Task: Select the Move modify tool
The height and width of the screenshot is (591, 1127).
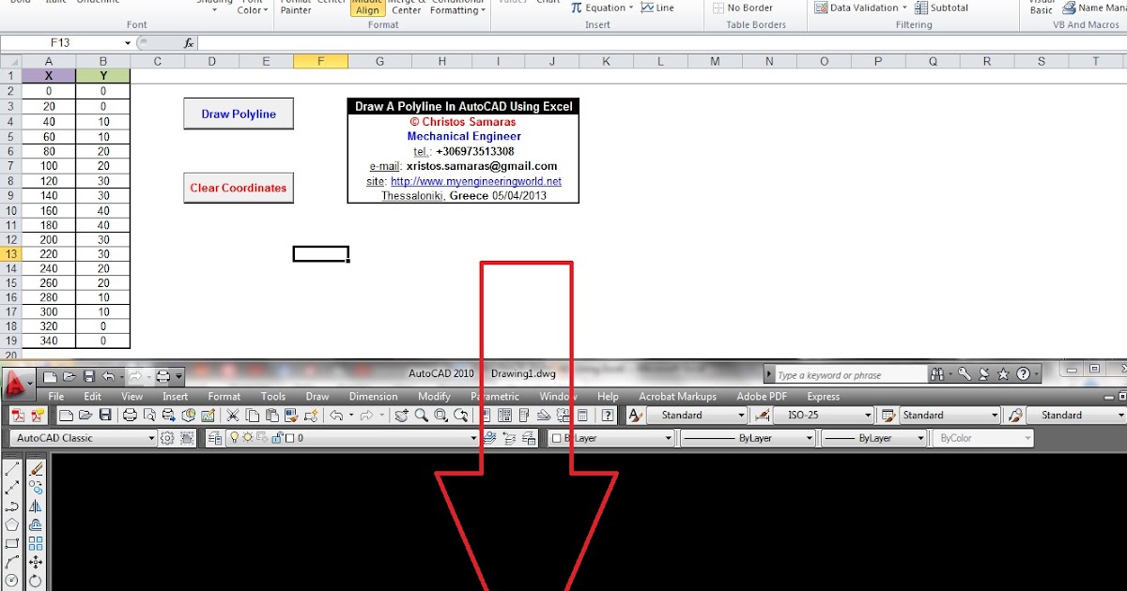Action: point(36,562)
